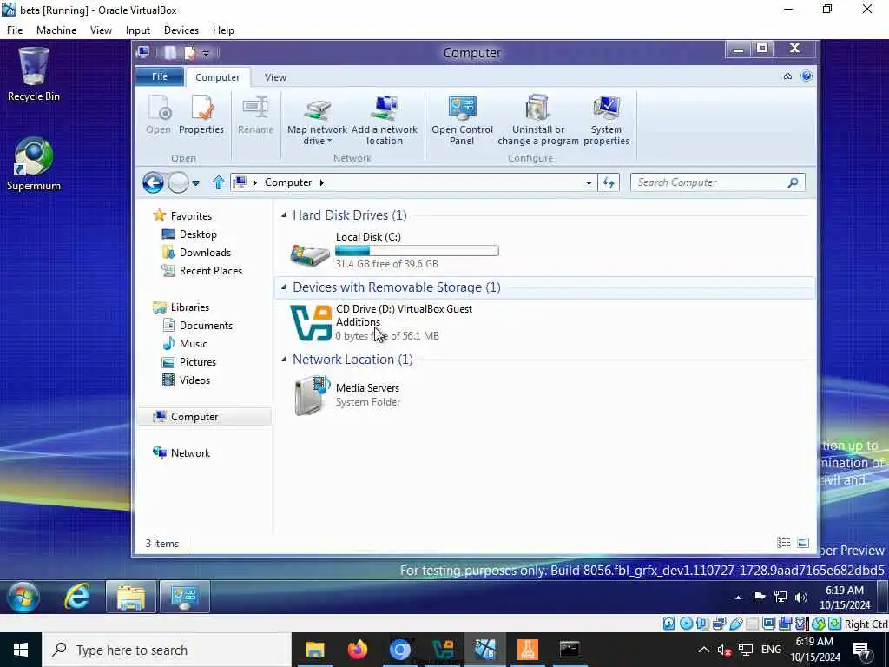Click the quick access new folder icon

click(x=170, y=53)
